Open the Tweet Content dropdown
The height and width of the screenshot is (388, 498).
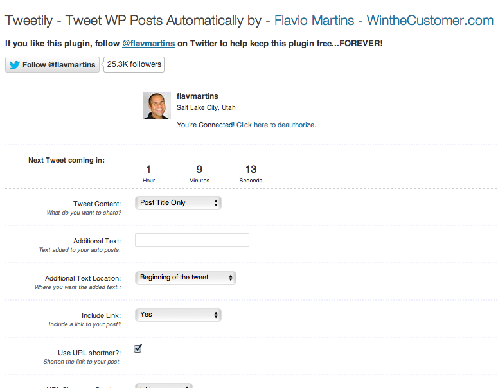178,203
